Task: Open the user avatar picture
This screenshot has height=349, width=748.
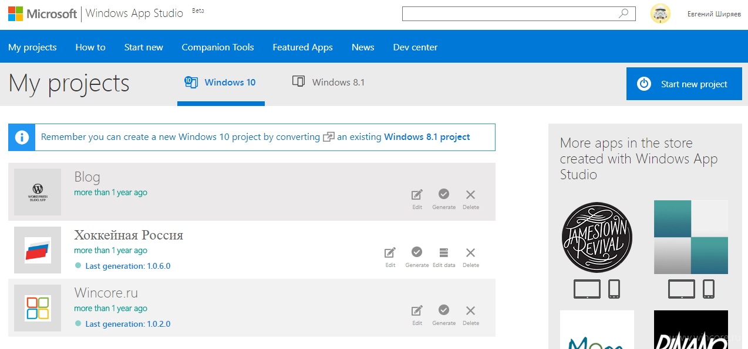Action: 661,13
